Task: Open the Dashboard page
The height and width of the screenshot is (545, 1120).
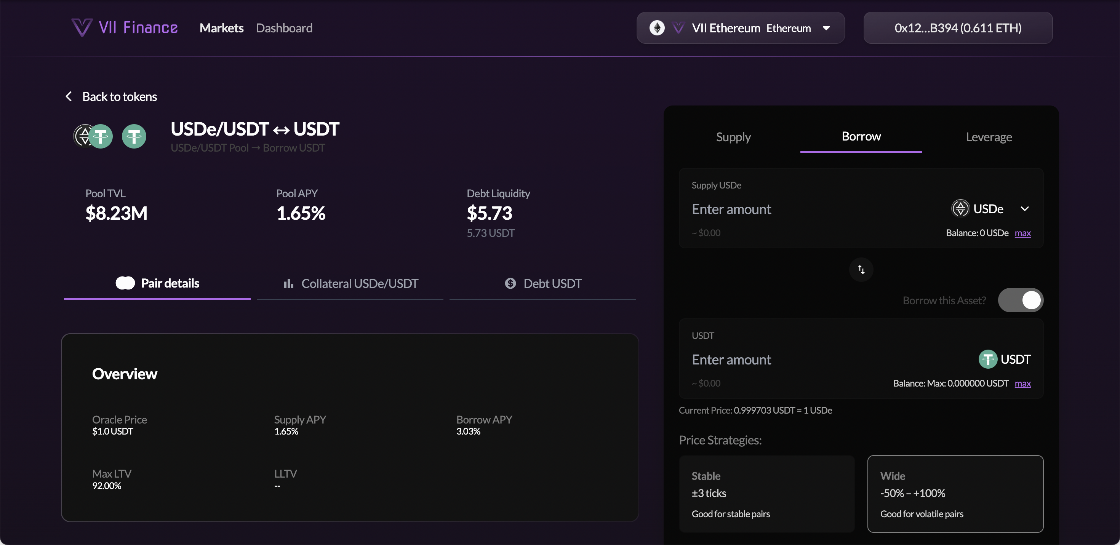Action: (284, 28)
